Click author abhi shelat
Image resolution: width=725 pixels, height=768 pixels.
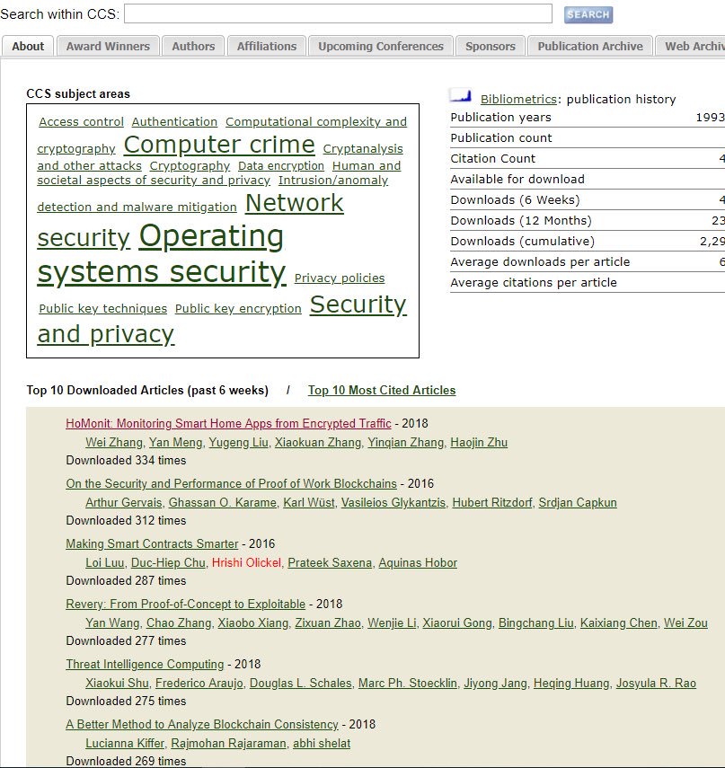click(x=322, y=744)
